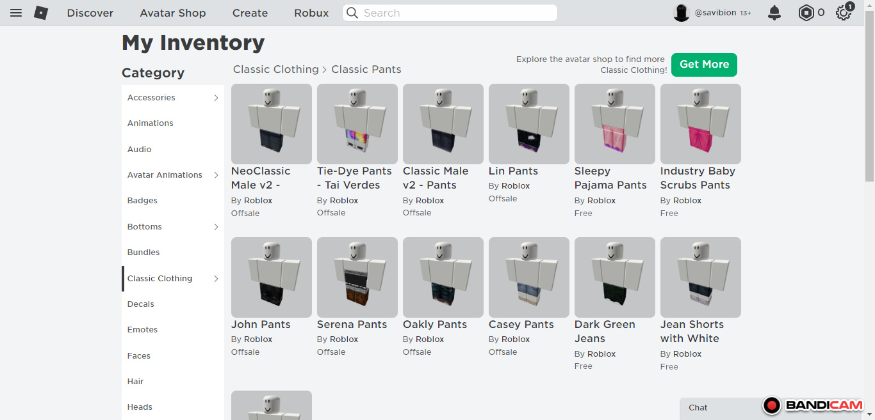Open the hamburger navigation menu
The width and height of the screenshot is (875, 420).
pyautogui.click(x=16, y=13)
